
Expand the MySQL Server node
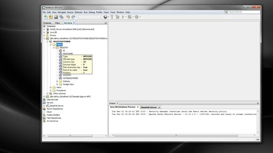44,29
